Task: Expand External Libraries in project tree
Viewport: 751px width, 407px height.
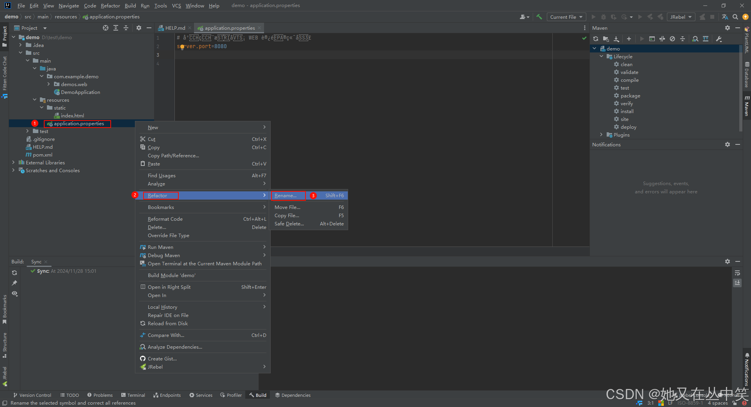Action: (x=13, y=162)
